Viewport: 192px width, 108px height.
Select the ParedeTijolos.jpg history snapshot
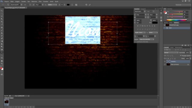point(177,25)
